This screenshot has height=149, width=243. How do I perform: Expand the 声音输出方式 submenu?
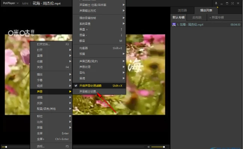(x=99, y=11)
